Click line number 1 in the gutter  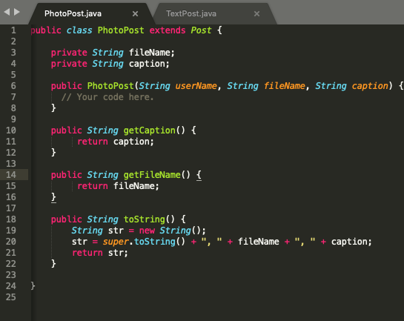13,30
